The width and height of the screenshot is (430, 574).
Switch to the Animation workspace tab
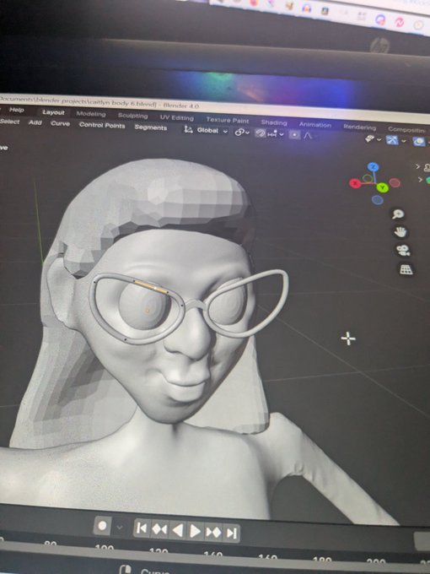(x=314, y=124)
